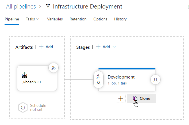
Task: Open the "1 job, 1 task" link
Action: pyautogui.click(x=118, y=83)
